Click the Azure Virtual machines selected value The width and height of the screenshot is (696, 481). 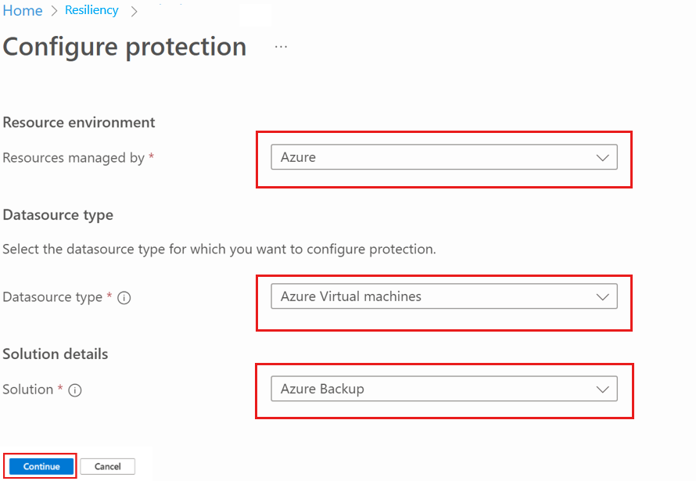pos(351,297)
